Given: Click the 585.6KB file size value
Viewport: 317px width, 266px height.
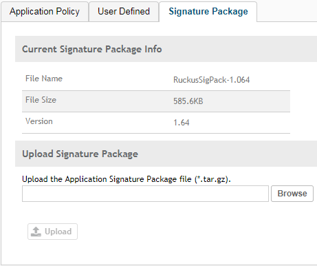Looking at the screenshot, I should tap(188, 101).
